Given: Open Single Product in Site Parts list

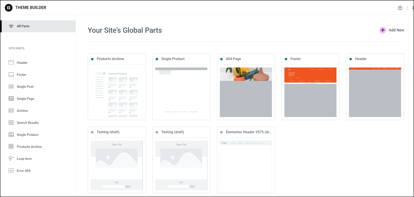Looking at the screenshot, I should (27, 135).
